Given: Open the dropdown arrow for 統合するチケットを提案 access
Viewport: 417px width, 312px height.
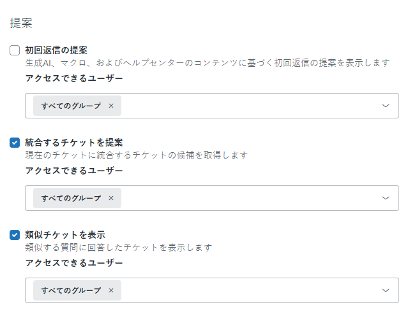Looking at the screenshot, I should (x=386, y=198).
